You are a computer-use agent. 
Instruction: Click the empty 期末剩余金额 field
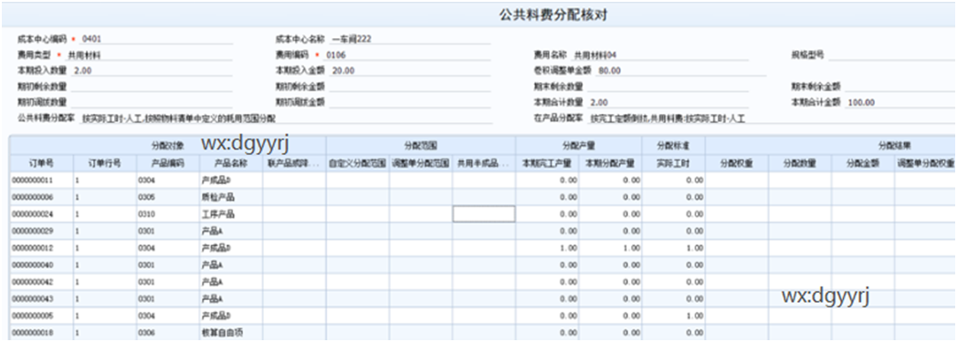coord(900,87)
